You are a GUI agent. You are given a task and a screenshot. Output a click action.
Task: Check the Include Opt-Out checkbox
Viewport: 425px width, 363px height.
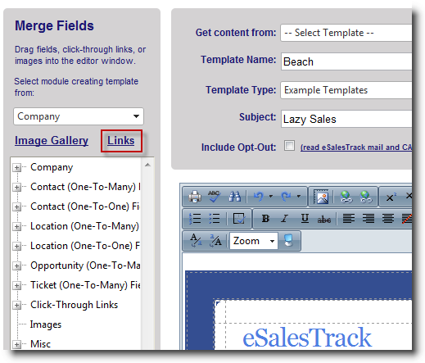(x=289, y=145)
